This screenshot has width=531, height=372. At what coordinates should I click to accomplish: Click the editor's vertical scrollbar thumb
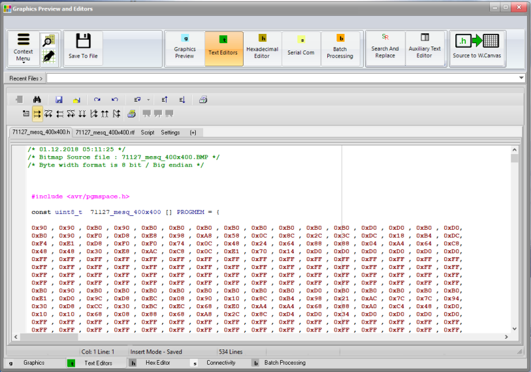pos(514,159)
